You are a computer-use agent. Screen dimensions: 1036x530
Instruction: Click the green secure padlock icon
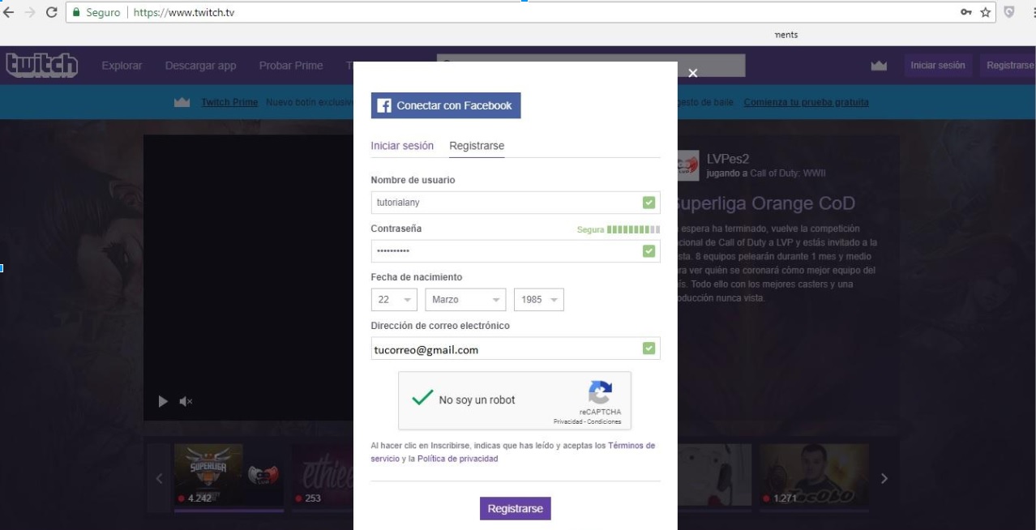coord(76,12)
